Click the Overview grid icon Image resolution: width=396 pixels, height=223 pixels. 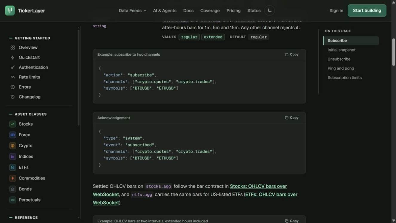pos(13,48)
